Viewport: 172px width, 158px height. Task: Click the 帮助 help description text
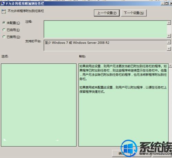[123, 79]
